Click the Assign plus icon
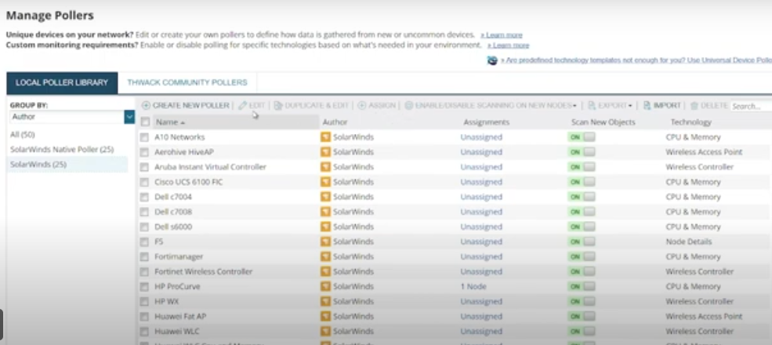The image size is (772, 345). pyautogui.click(x=362, y=106)
